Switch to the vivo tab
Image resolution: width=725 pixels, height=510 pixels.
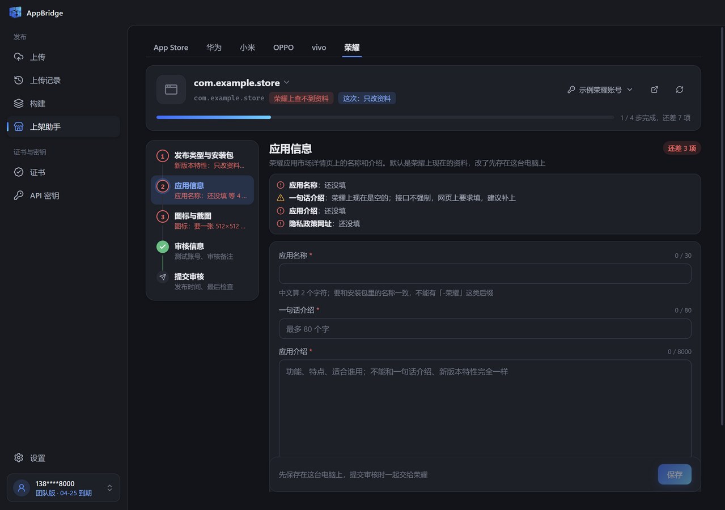click(x=319, y=48)
